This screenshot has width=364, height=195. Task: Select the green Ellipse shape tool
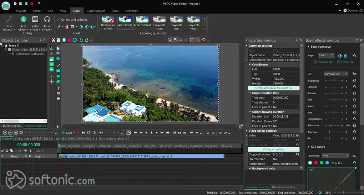[58, 76]
